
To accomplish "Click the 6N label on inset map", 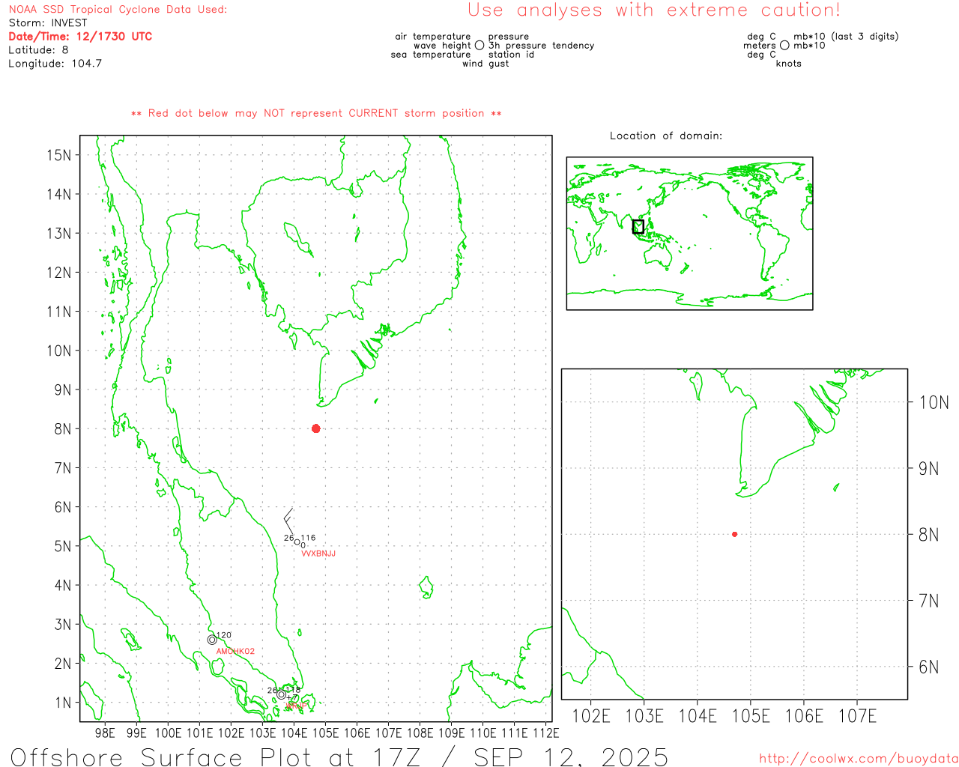I will pos(929,667).
